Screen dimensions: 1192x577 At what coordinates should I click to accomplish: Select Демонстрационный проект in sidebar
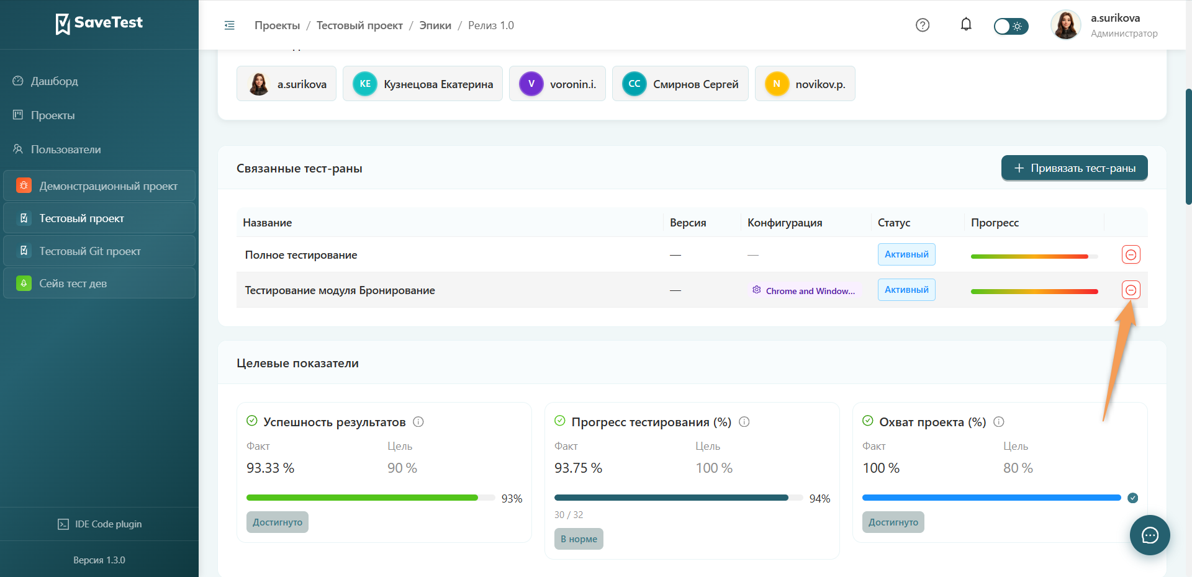(x=99, y=186)
